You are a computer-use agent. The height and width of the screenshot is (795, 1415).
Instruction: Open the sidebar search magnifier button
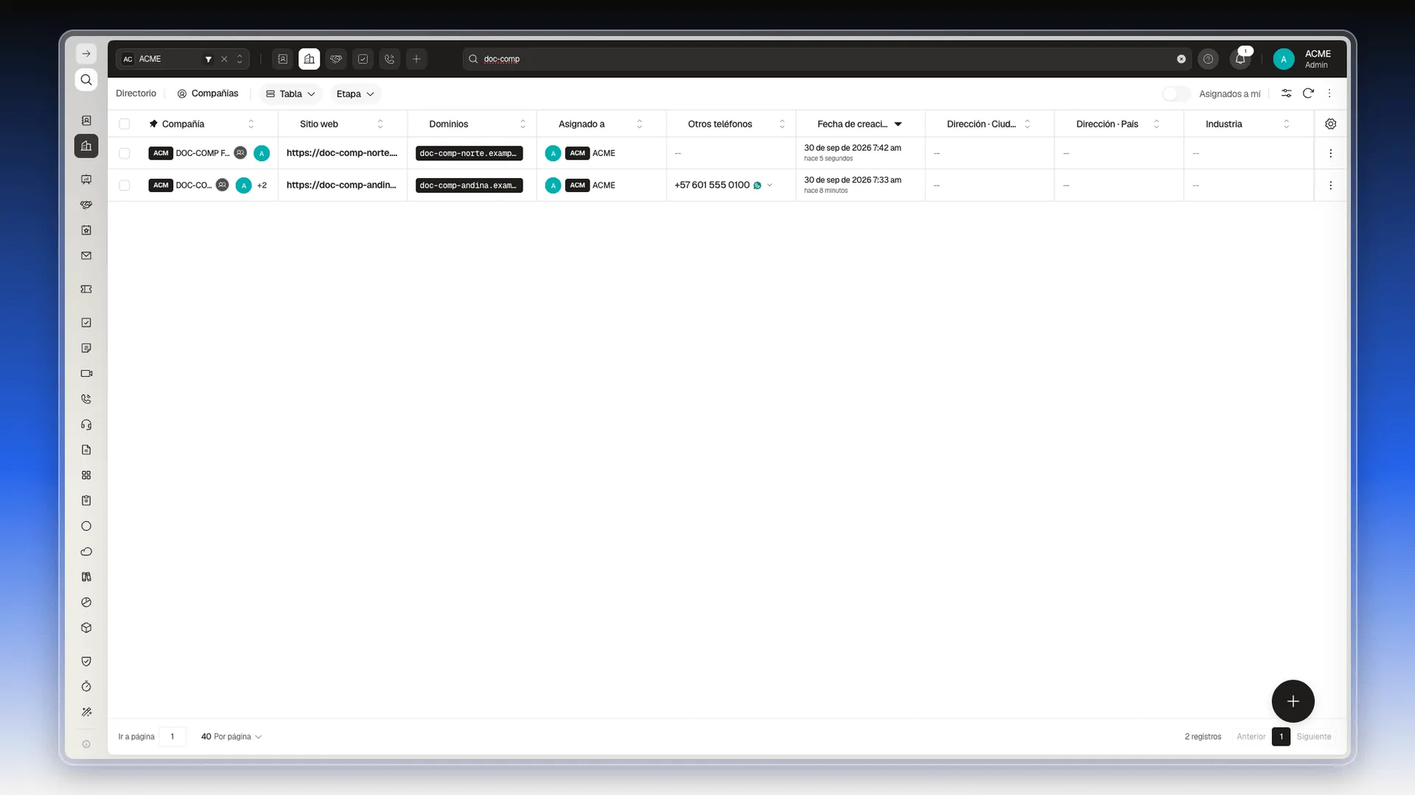pos(86,79)
